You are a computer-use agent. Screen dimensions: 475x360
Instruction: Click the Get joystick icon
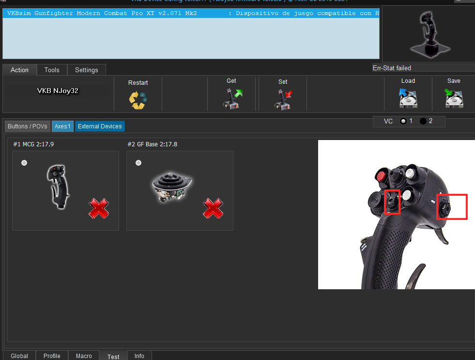[231, 99]
